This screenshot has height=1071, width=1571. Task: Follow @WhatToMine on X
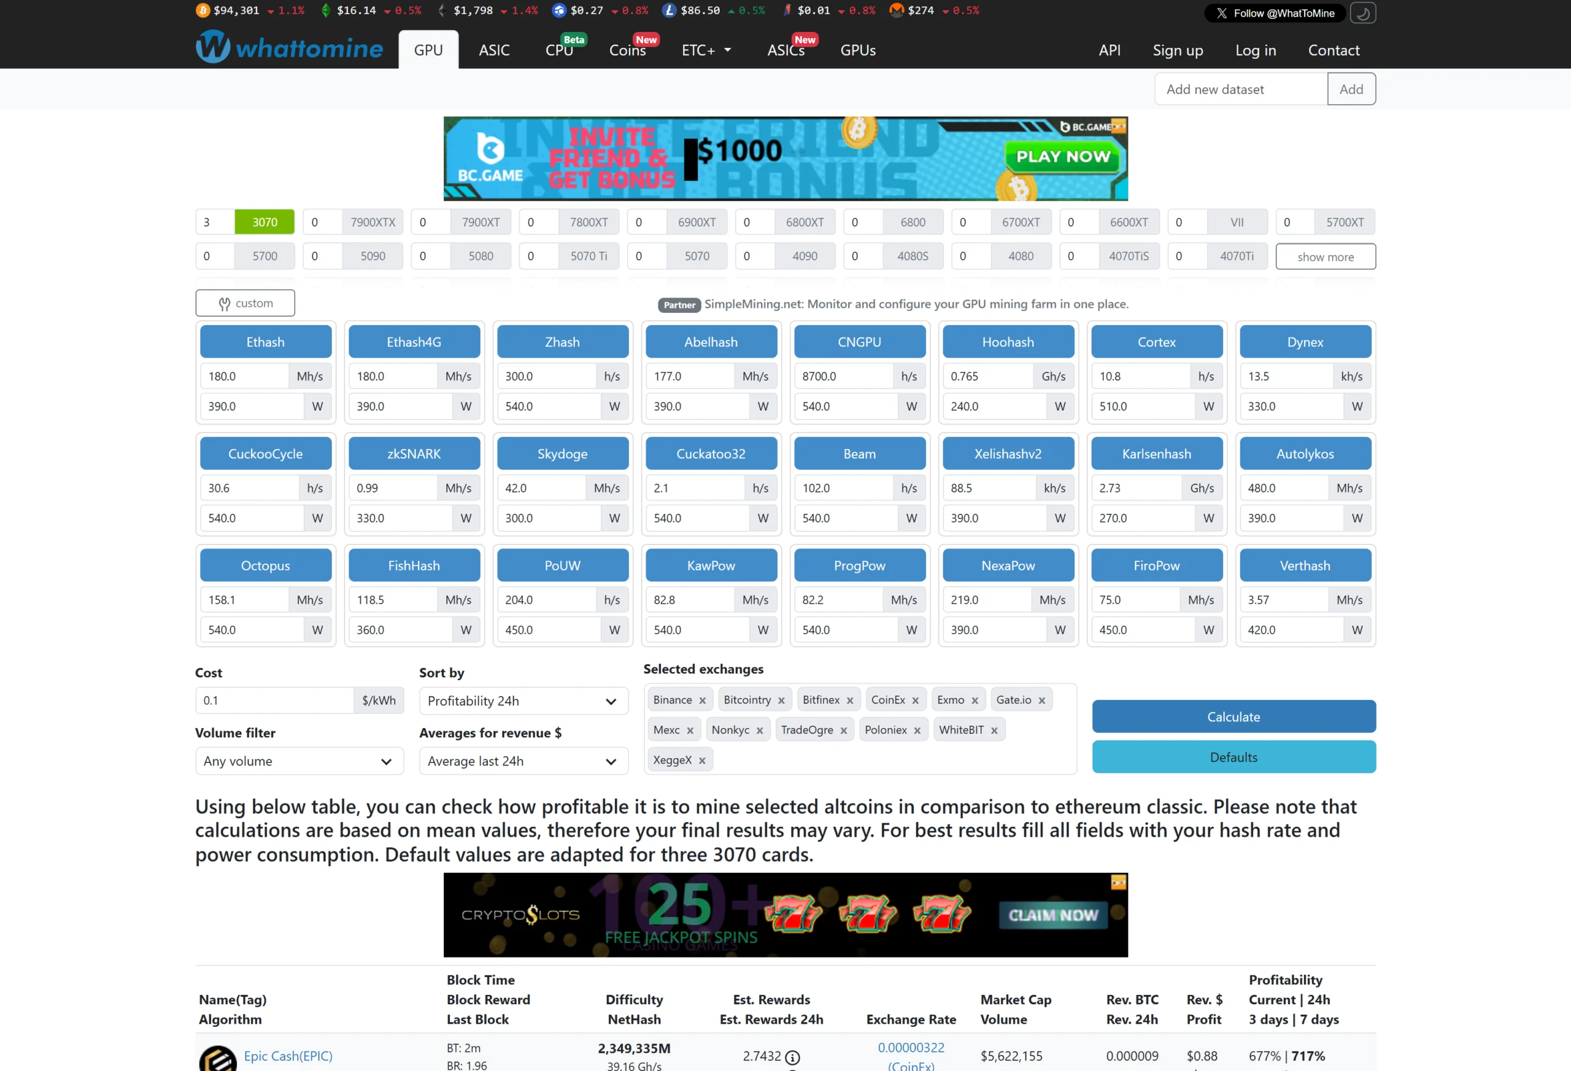tap(1275, 13)
